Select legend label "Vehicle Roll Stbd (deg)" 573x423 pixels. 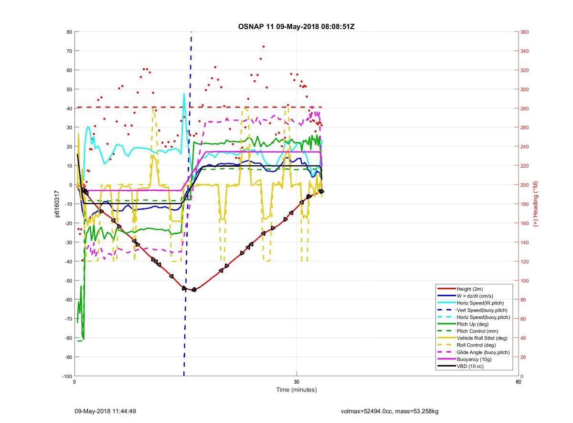coord(483,338)
